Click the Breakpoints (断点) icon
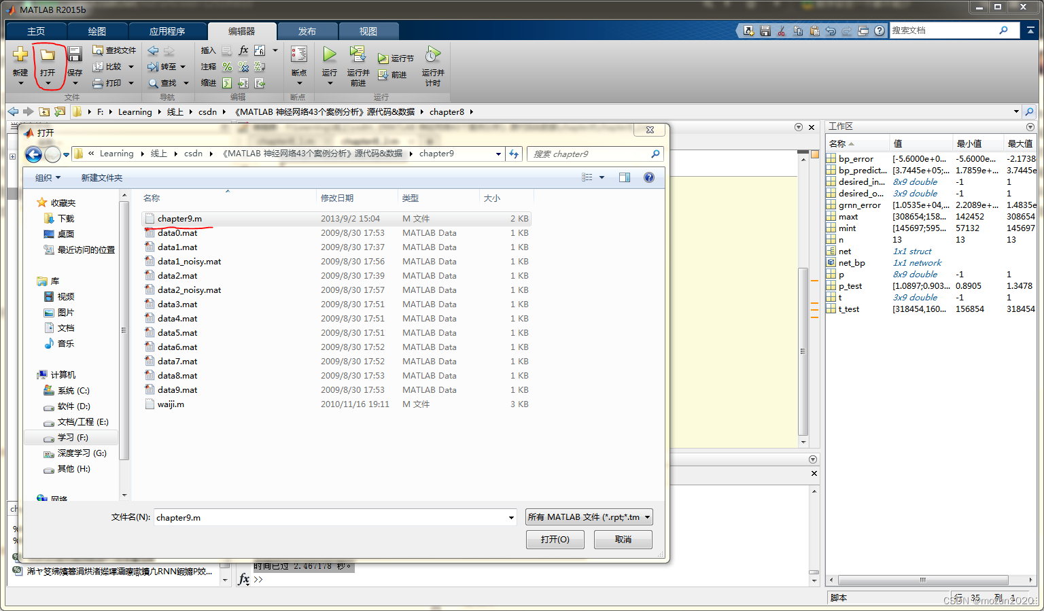The image size is (1044, 611). click(x=299, y=54)
